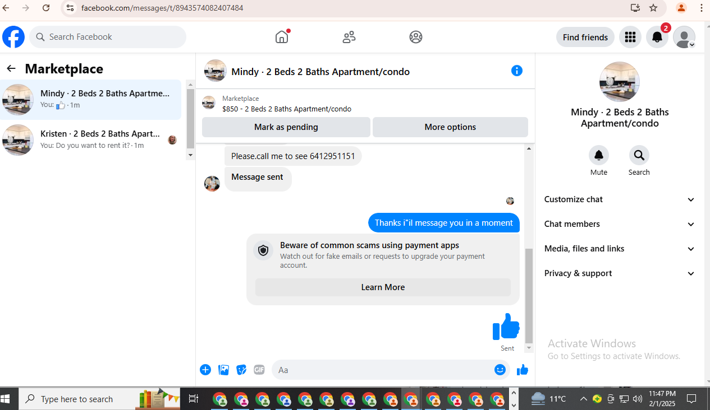
Task: Click the "Message sent" bubble
Action: coord(258,179)
